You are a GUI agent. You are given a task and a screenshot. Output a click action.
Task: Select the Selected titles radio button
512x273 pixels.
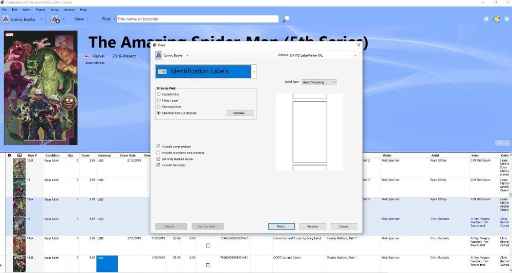tap(159, 107)
